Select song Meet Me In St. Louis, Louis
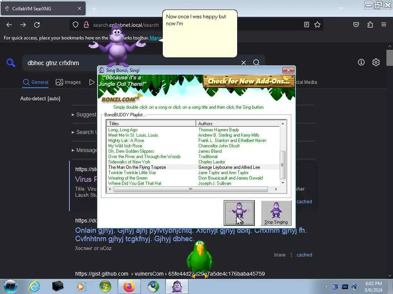 coord(133,135)
